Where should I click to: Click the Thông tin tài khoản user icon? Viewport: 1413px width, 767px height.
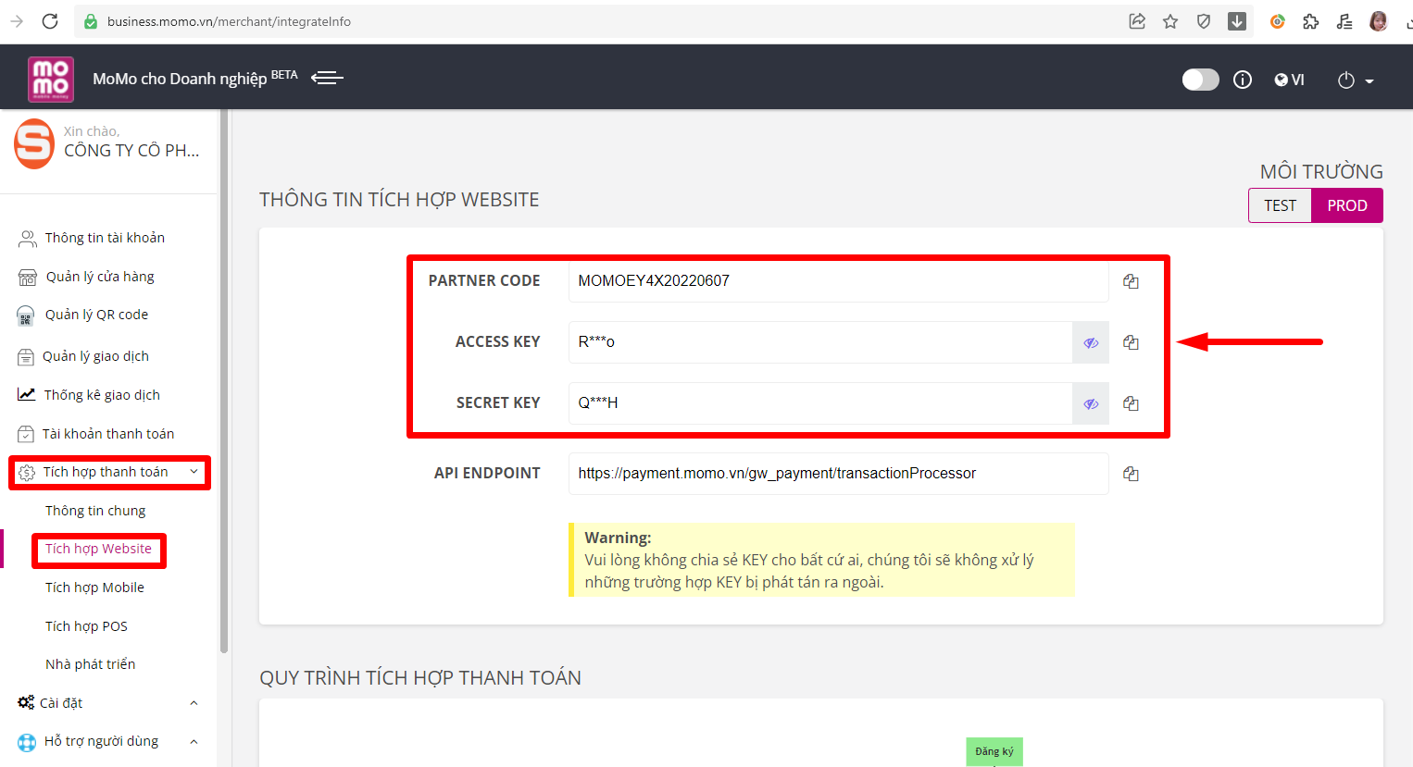[x=28, y=239]
